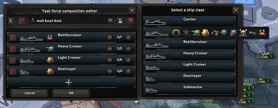Confirm composition with OK button
This screenshot has width=278, height=108.
[x=71, y=93]
